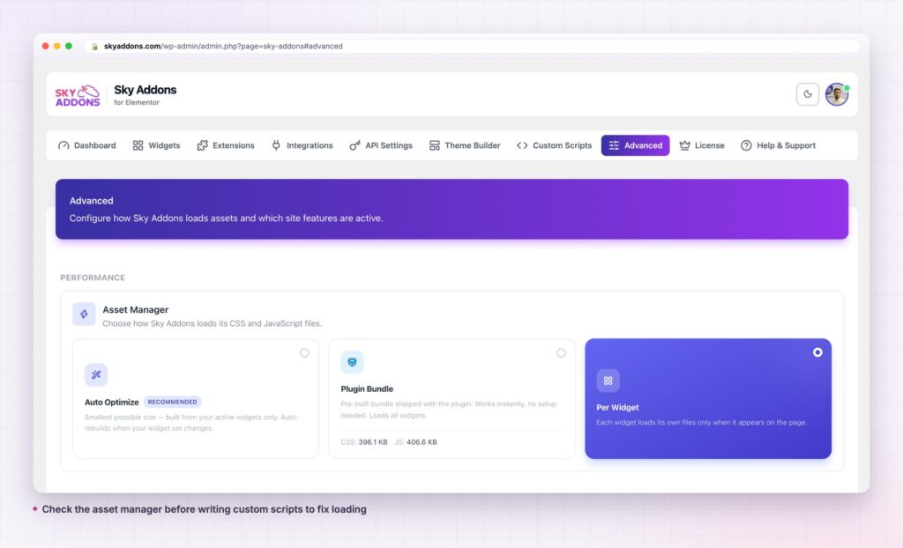
Task: Click the RECOMMENDED badge on Auto Optimize
Action: pos(172,402)
